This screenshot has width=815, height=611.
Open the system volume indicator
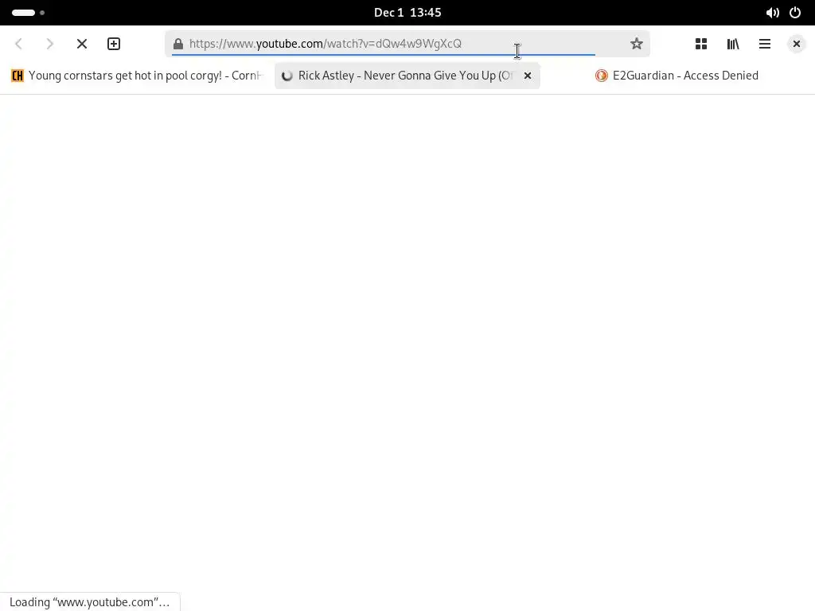pos(772,13)
